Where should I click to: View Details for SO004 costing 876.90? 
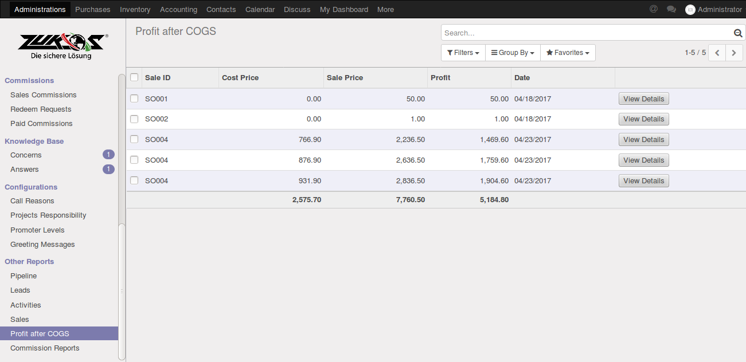(643, 160)
